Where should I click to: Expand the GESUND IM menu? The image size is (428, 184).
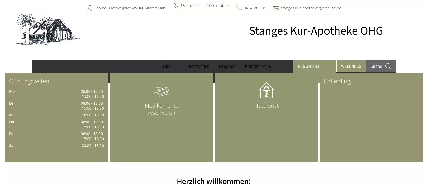pyautogui.click(x=308, y=66)
